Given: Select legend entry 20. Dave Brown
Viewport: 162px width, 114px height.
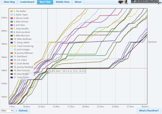Looking at the screenshot, I should click(x=21, y=74).
